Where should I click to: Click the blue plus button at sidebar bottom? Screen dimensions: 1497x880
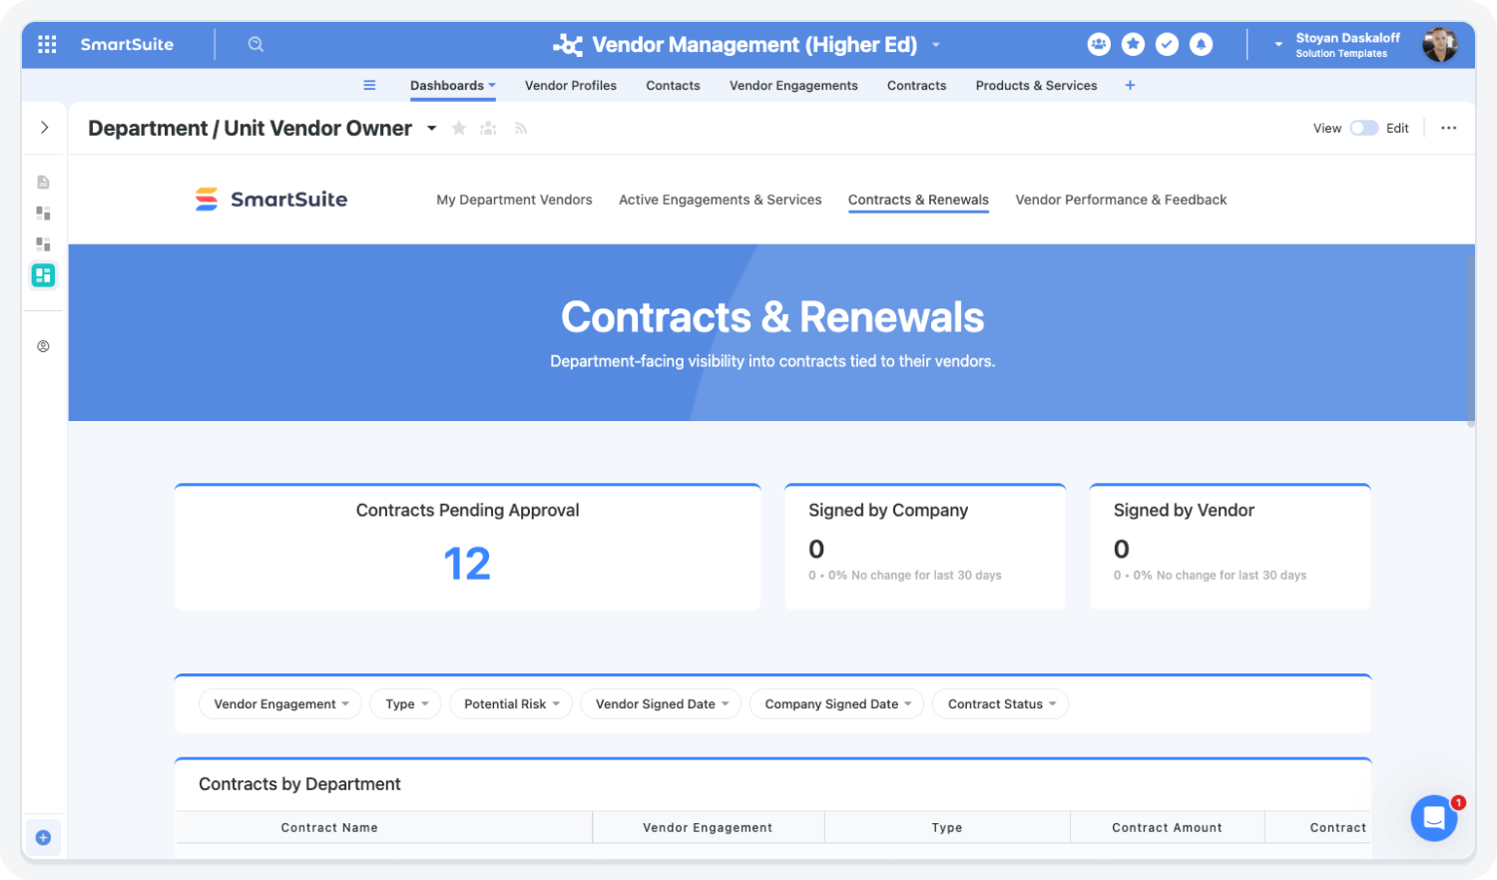tap(43, 838)
